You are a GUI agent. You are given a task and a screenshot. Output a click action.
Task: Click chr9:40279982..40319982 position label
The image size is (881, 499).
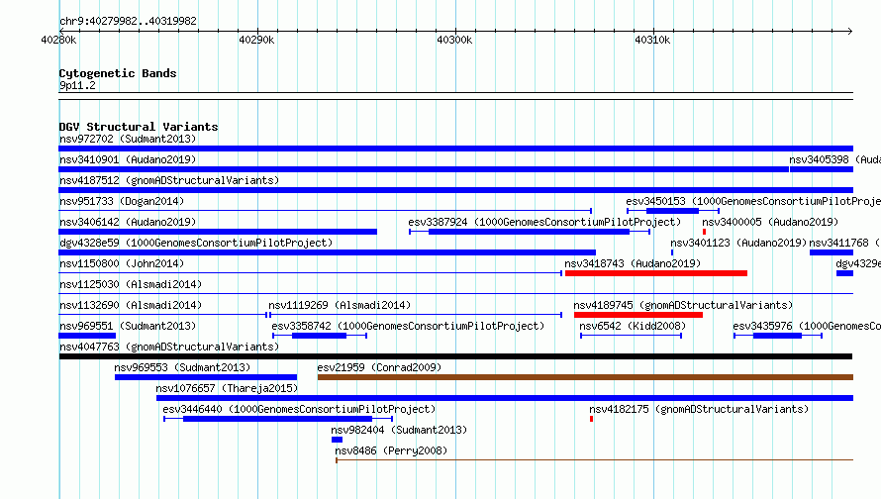(128, 21)
